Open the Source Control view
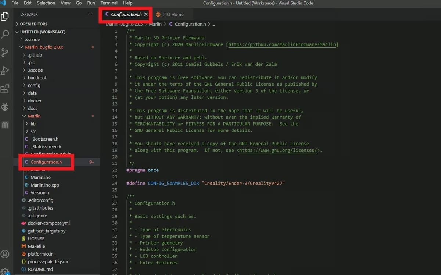The image size is (441, 275). (5, 52)
